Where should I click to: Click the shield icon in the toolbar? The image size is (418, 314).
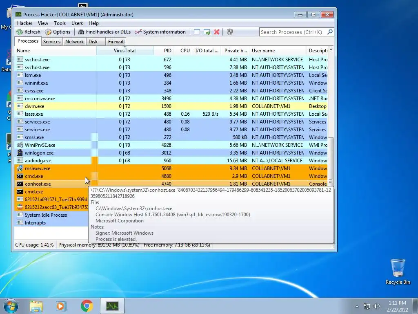tap(230, 32)
